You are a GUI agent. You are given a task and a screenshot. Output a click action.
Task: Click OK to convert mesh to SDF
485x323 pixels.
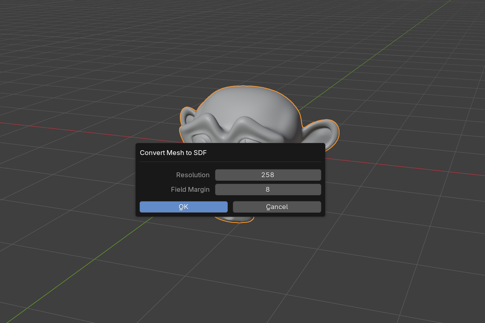[183, 207]
